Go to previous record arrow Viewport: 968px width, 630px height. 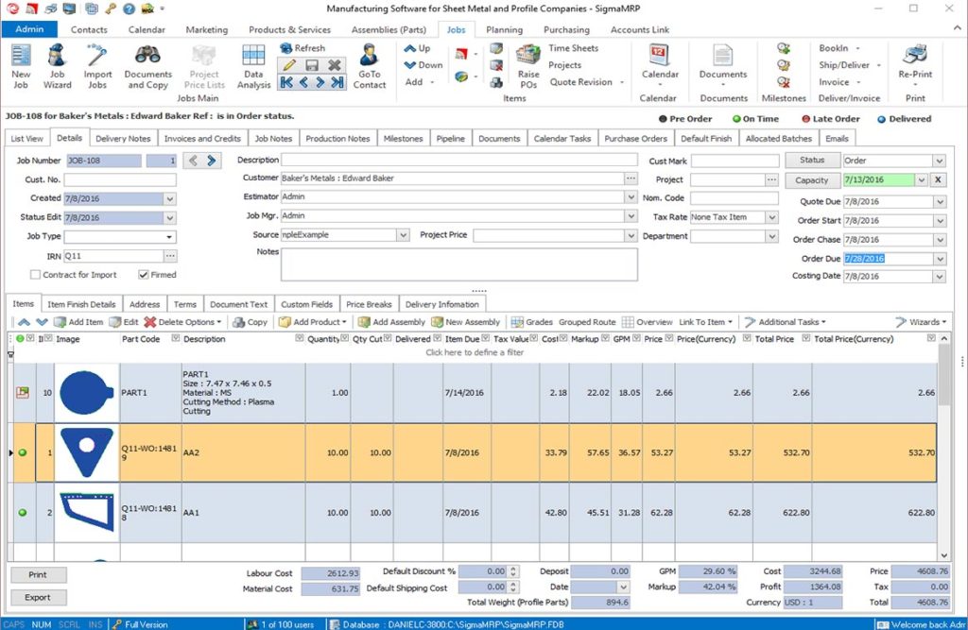[303, 82]
